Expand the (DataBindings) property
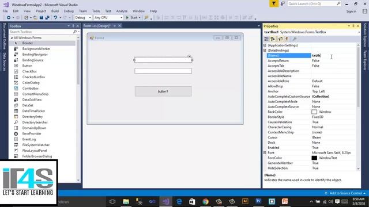Image resolution: width=369 pixels, height=207 pixels. tap(265, 50)
